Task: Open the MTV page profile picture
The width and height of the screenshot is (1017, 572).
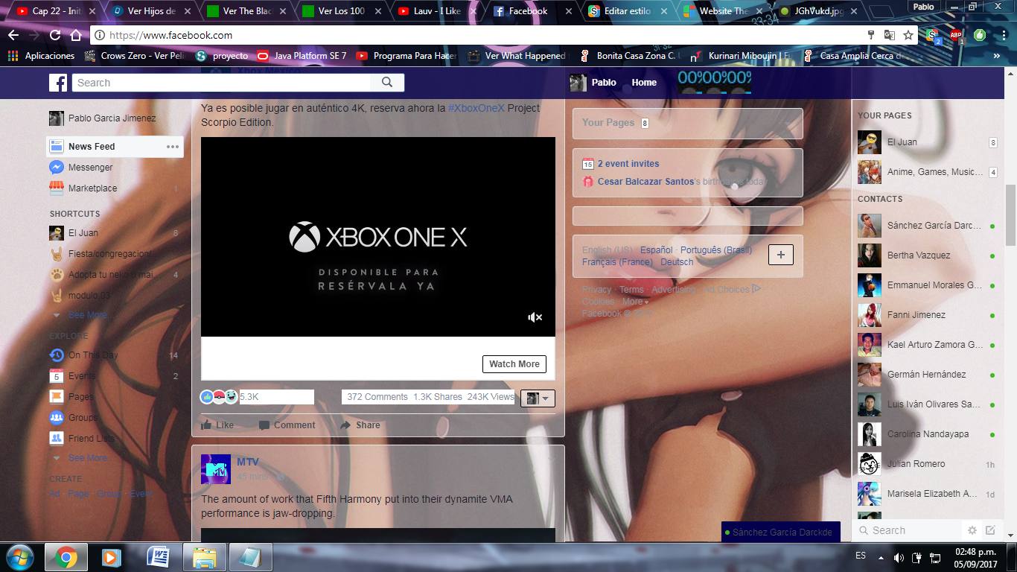Action: [x=216, y=468]
